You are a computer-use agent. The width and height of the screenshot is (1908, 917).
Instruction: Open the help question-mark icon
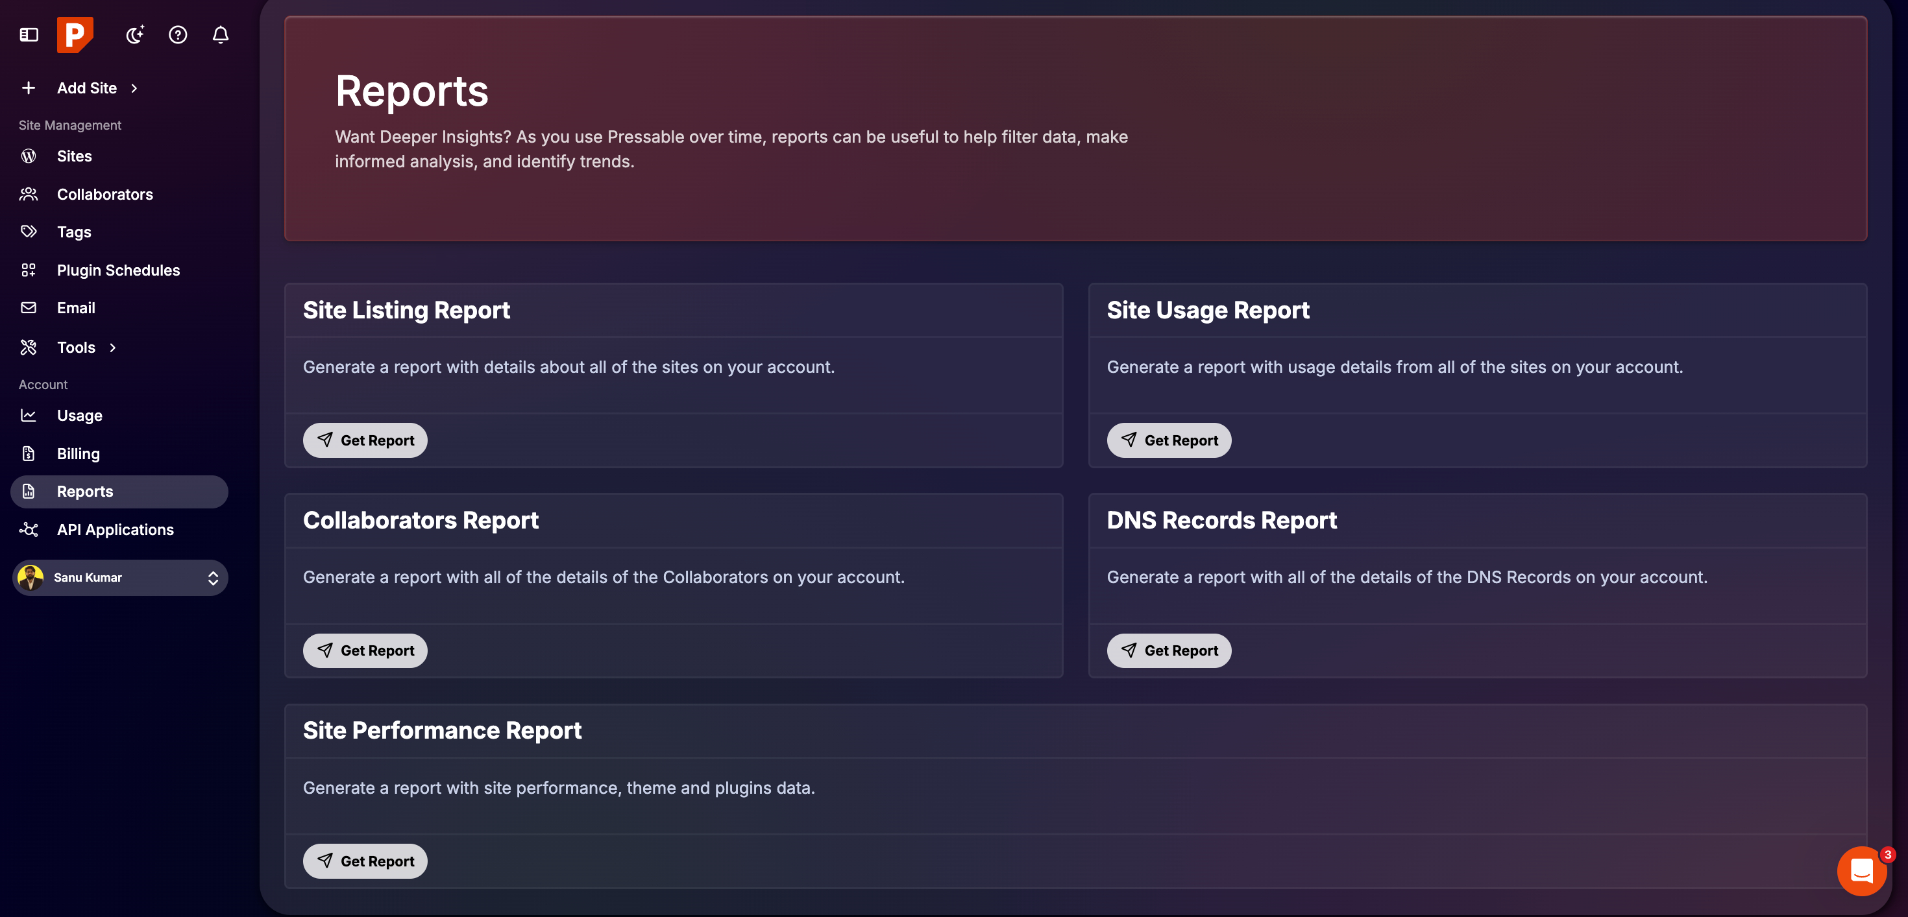click(178, 35)
